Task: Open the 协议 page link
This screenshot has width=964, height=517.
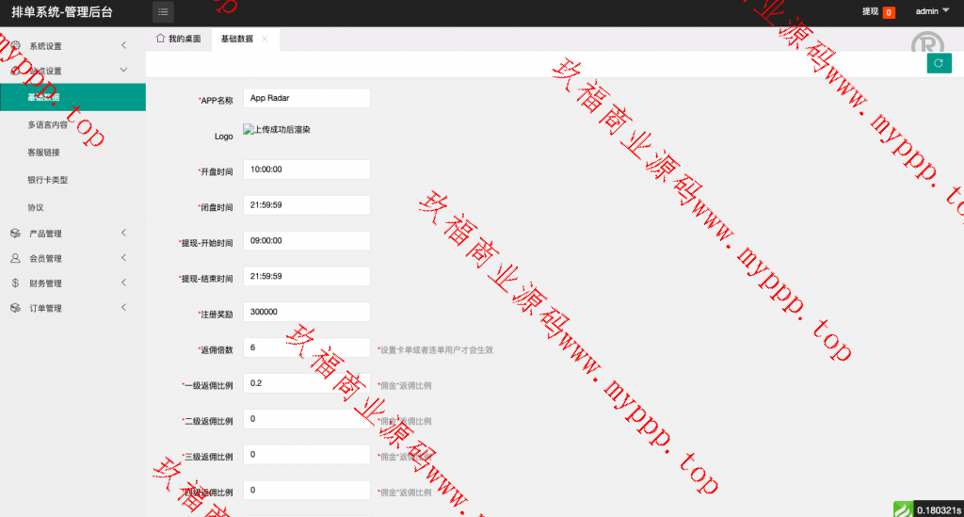Action: point(36,206)
